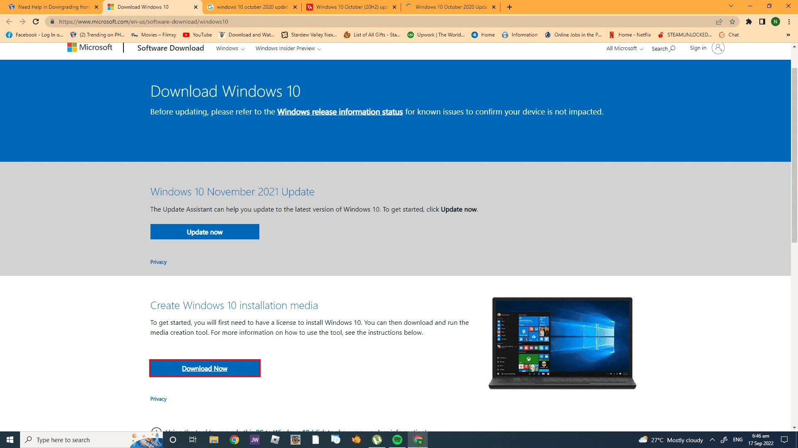Click the Update now button
Viewport: 798px width, 448px height.
click(205, 232)
